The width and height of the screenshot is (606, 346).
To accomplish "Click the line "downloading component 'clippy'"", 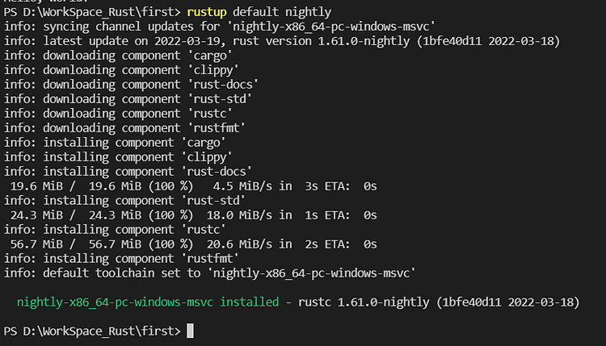I will pyautogui.click(x=121, y=70).
